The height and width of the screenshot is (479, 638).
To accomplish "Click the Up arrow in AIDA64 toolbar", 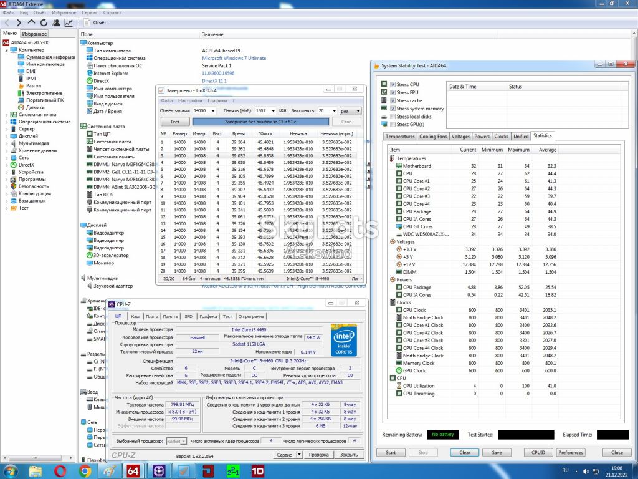I will coord(31,22).
